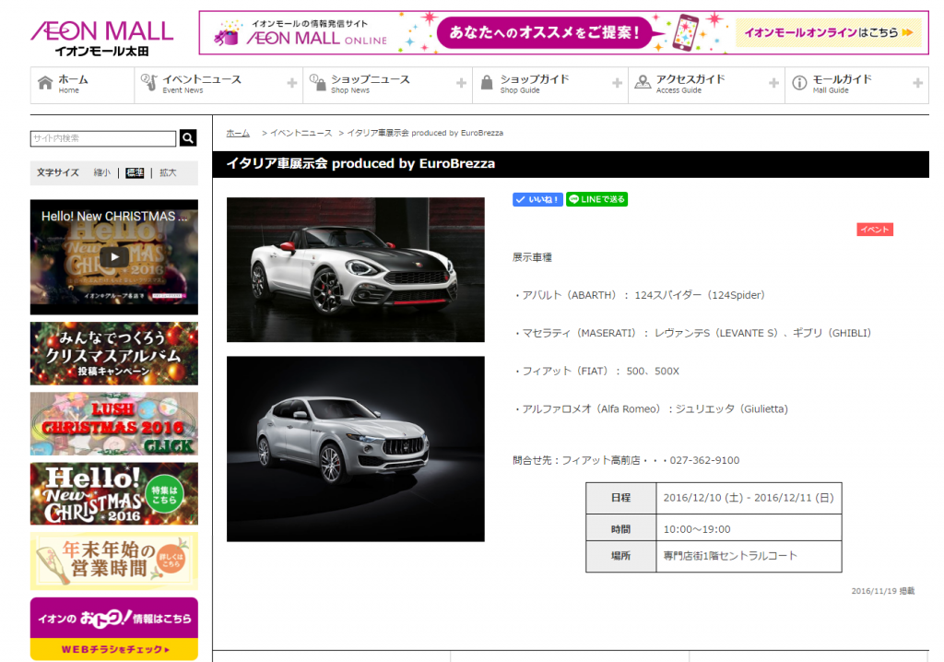944x662 pixels.
Task: Click the Access Guide map pin icon
Action: 643,82
